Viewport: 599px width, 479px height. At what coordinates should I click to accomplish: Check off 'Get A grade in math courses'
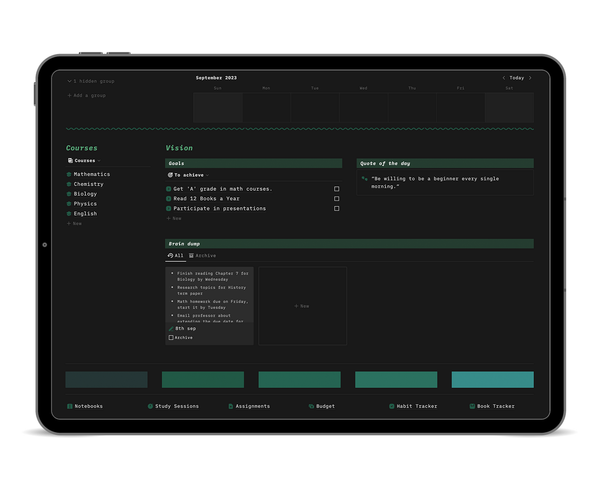click(x=337, y=189)
